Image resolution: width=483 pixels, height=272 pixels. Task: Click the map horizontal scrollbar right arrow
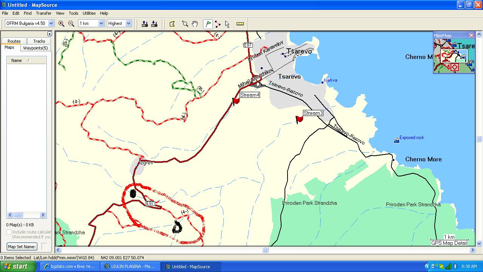(472, 250)
